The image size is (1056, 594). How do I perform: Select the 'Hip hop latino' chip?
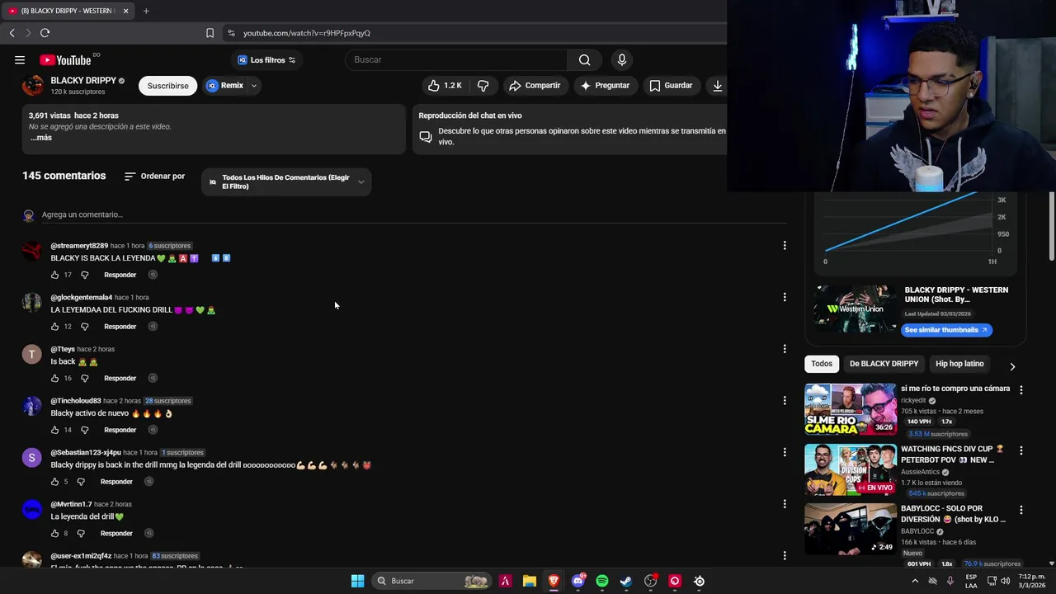[959, 364]
